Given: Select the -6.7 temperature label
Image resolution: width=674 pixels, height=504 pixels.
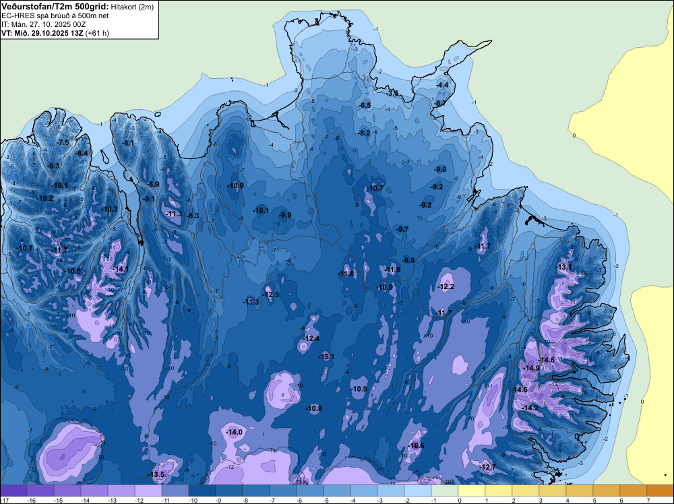Looking at the screenshot, I should click(x=440, y=104).
